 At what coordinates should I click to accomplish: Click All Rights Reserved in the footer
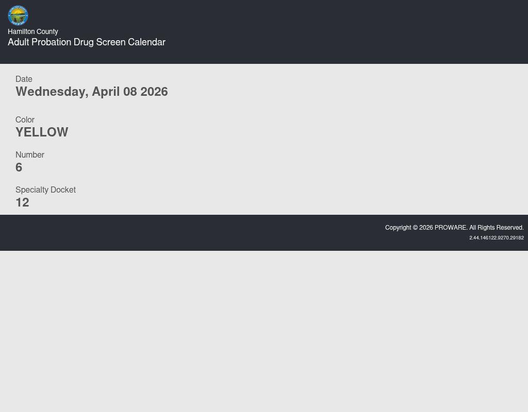(x=497, y=228)
